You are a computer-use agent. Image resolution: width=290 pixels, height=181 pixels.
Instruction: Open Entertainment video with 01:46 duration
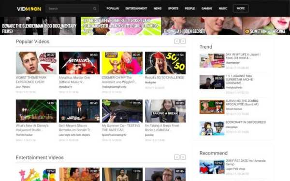click(165, 174)
